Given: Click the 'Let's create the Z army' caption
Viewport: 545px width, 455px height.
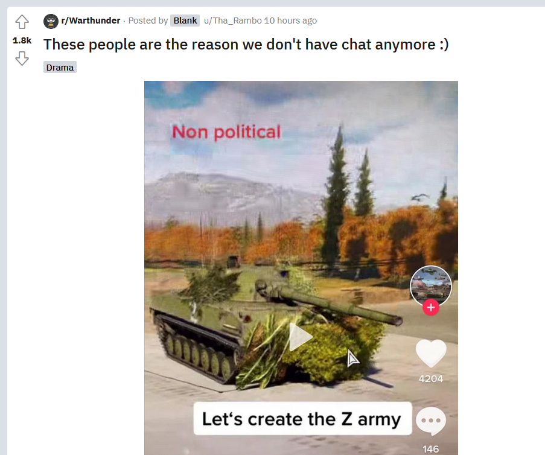Looking at the screenshot, I should point(302,419).
